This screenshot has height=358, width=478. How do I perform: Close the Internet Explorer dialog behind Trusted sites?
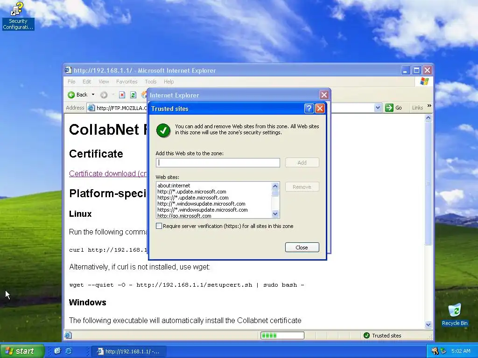[324, 95]
